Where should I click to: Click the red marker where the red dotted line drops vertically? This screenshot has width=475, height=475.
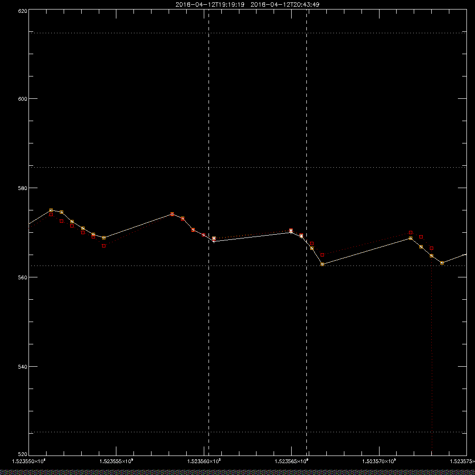pos(432,248)
